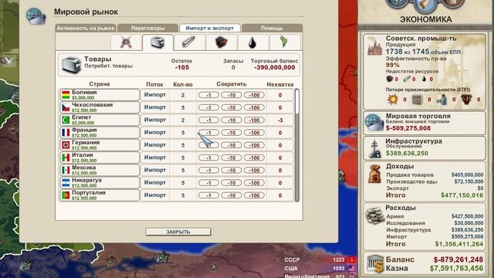Click the globe icon in Мировая торговля panel
The image size is (494, 278).
click(374, 122)
